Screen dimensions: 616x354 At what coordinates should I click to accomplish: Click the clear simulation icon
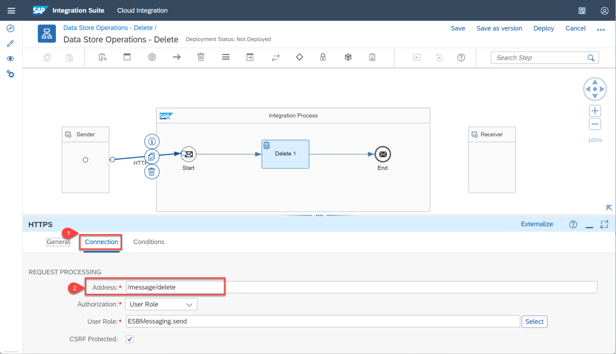(439, 58)
